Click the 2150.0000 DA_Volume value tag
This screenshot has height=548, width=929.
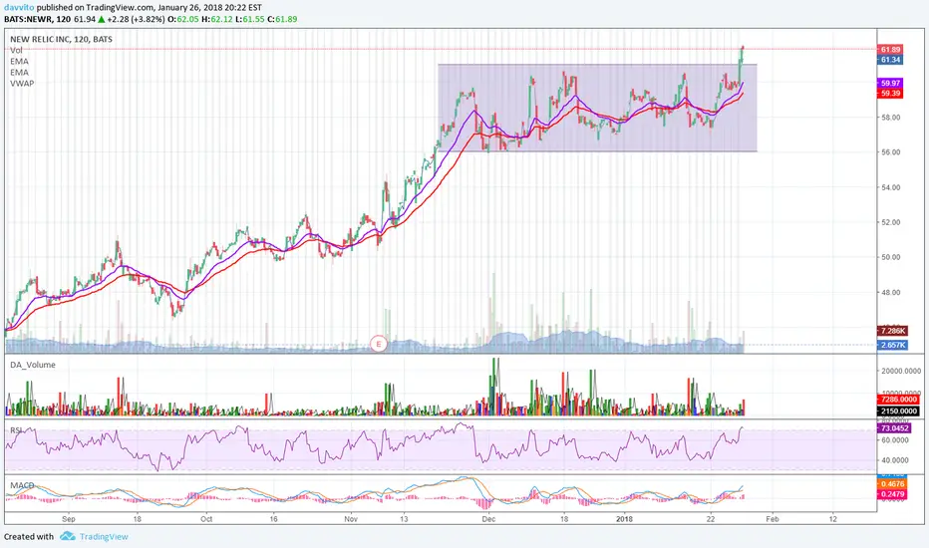tap(898, 411)
